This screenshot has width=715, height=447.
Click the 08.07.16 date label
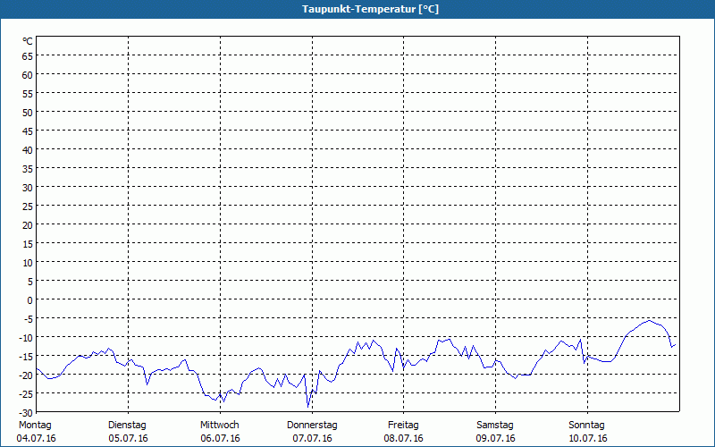tap(403, 438)
